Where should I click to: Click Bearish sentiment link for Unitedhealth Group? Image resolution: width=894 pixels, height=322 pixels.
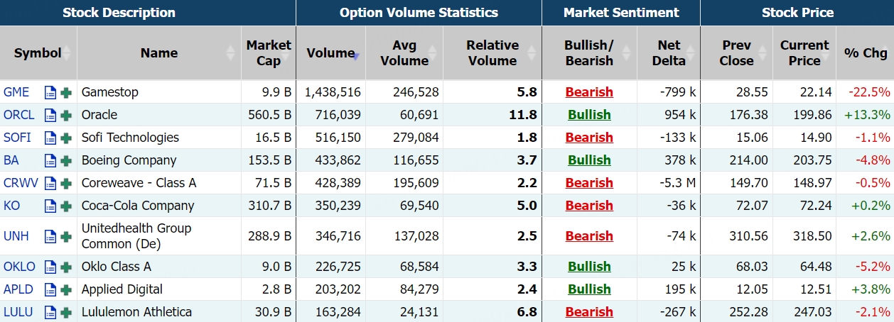click(589, 236)
